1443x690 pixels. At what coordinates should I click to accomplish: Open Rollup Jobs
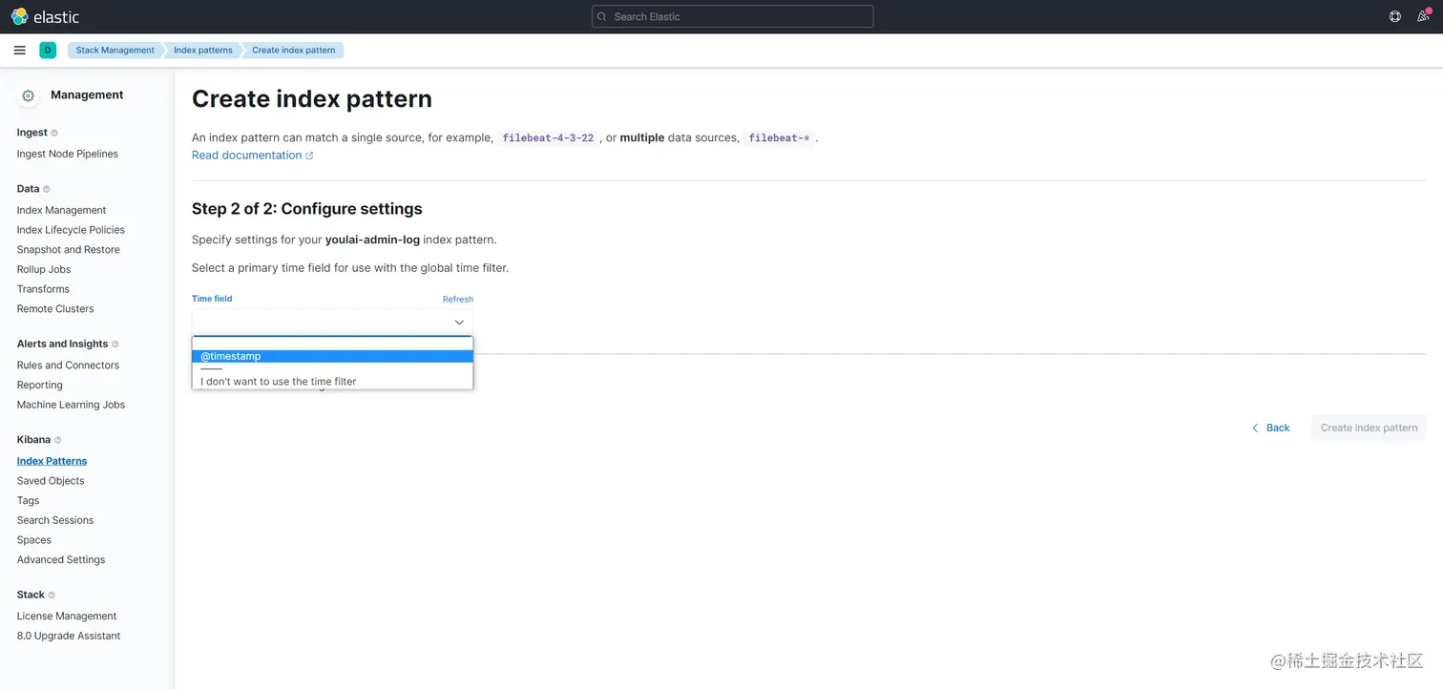click(44, 269)
